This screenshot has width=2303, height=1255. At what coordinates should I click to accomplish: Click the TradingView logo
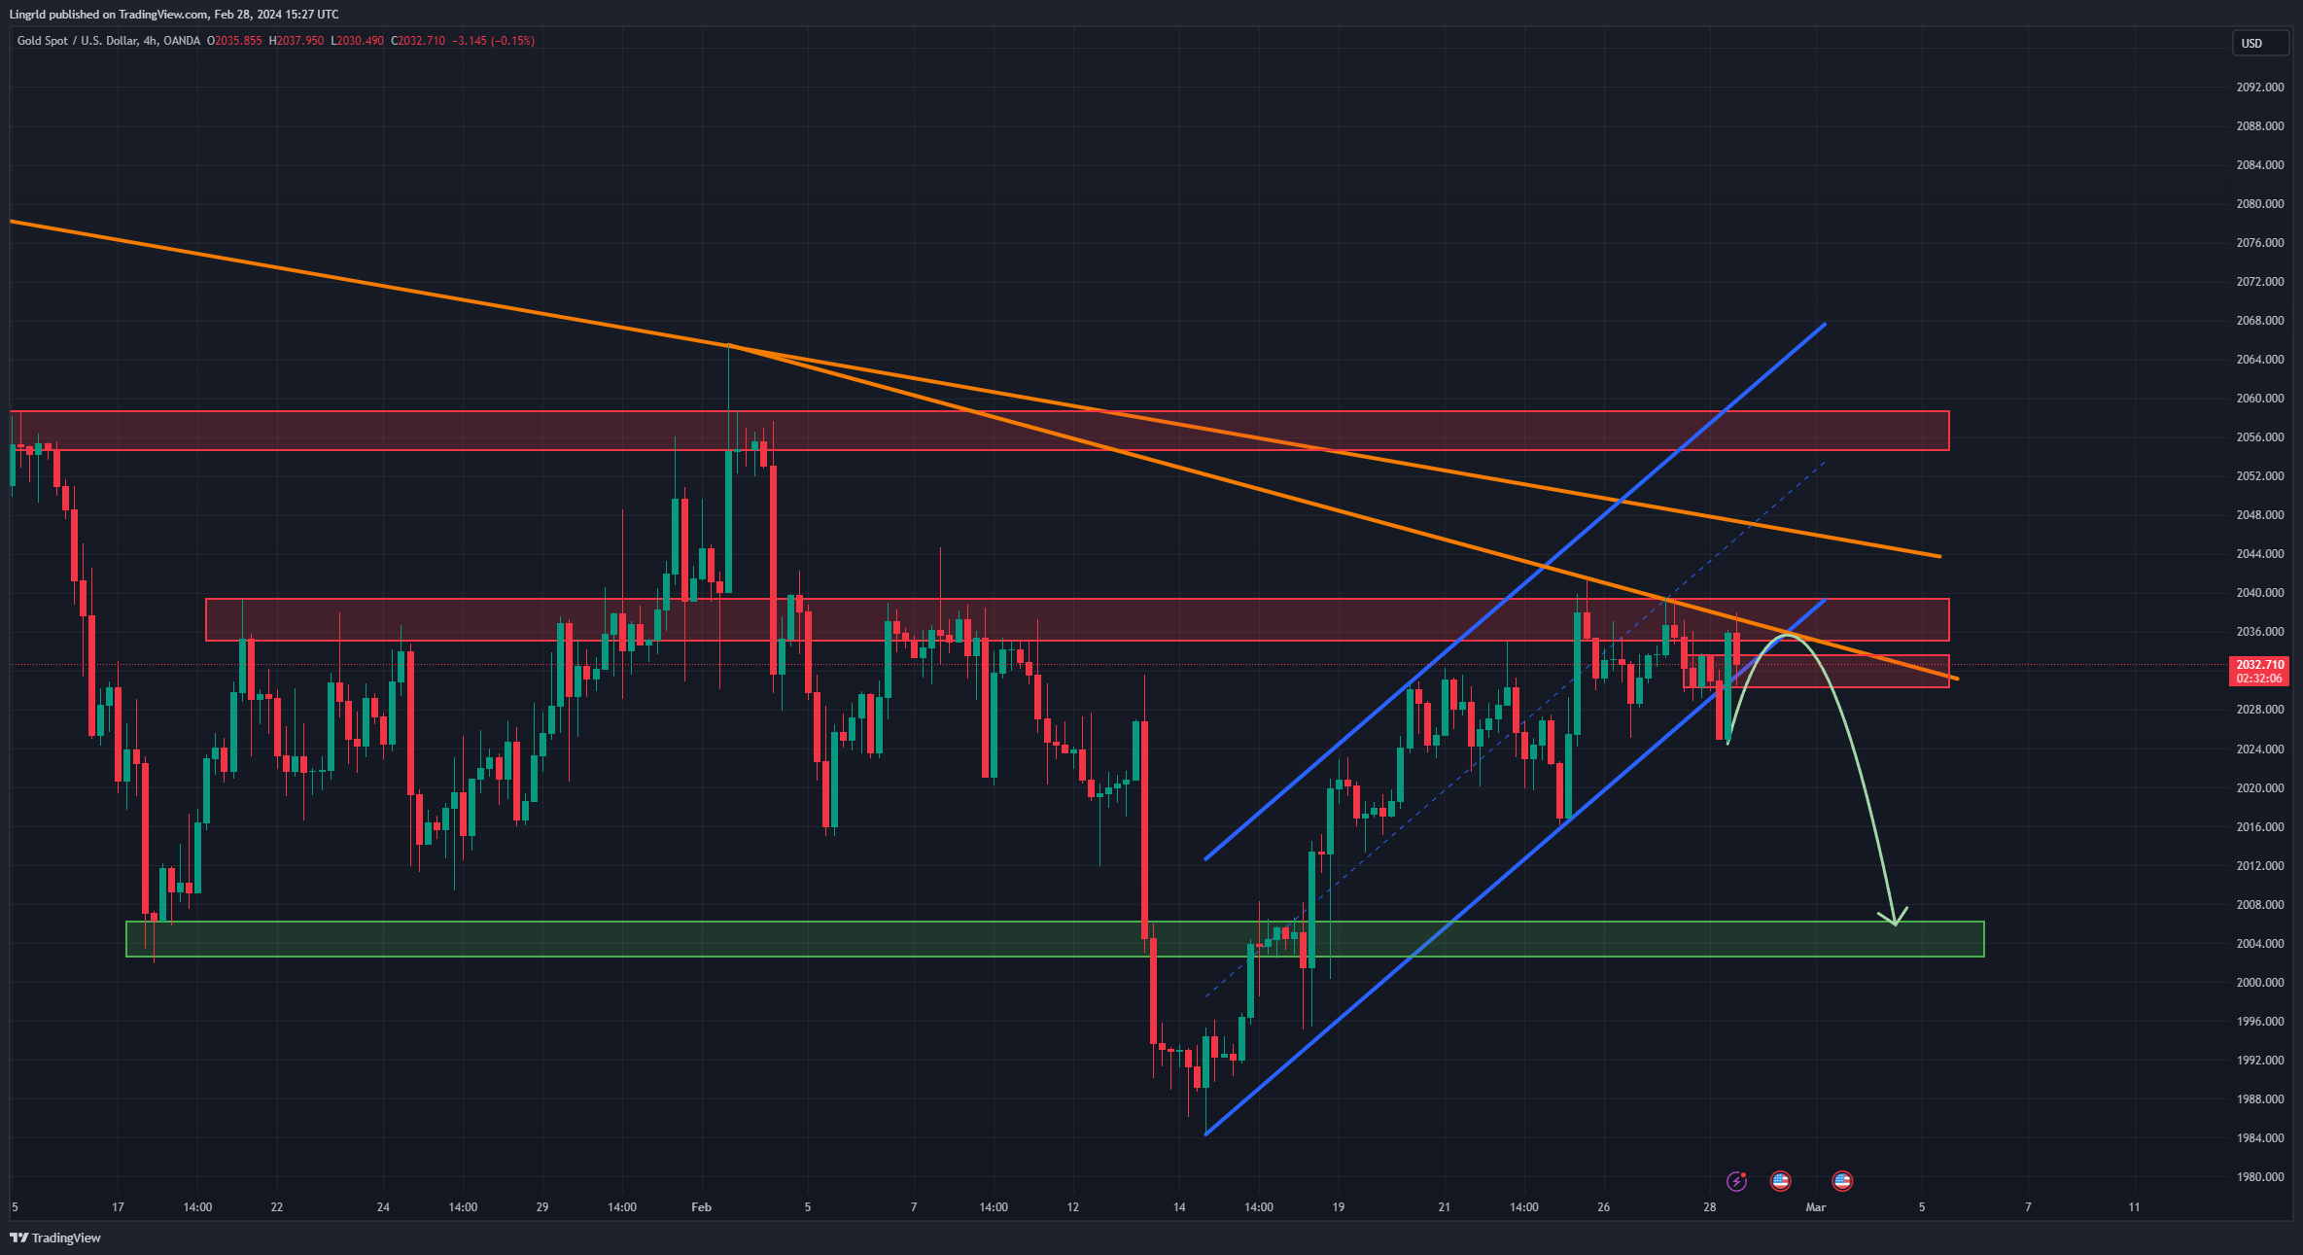tap(55, 1238)
